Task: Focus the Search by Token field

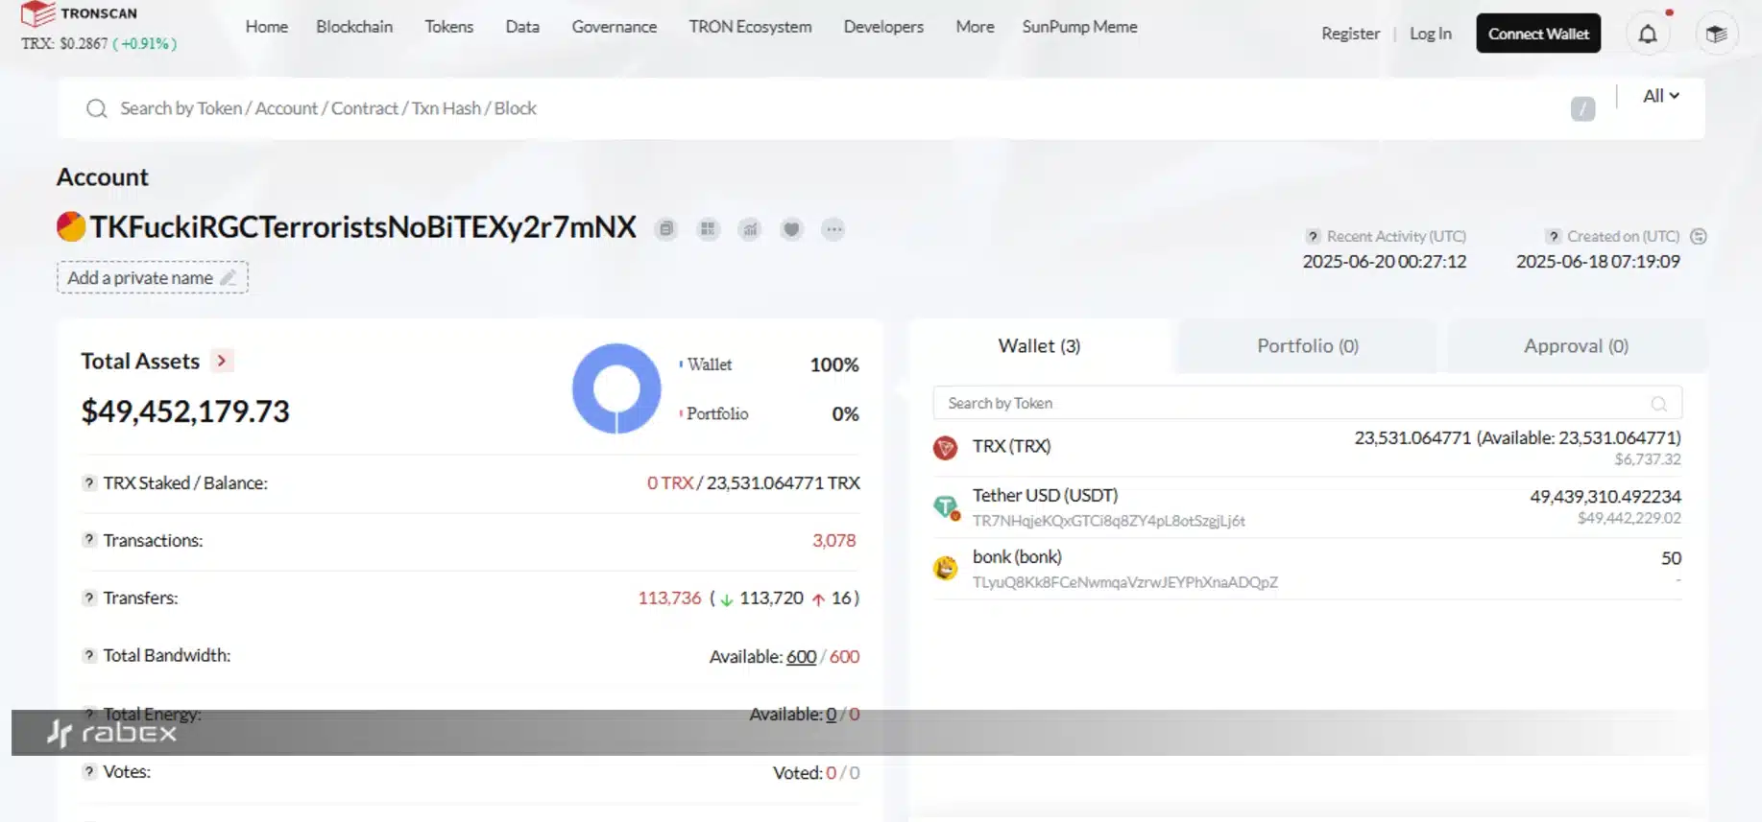Action: [x=1308, y=404]
